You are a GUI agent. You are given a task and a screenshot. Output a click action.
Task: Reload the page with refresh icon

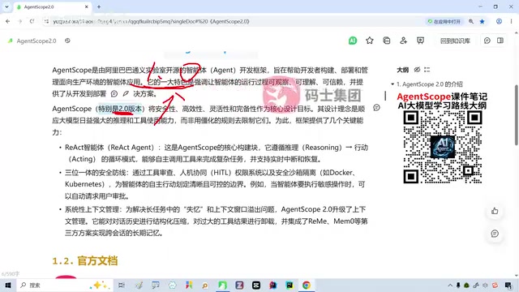point(32,22)
